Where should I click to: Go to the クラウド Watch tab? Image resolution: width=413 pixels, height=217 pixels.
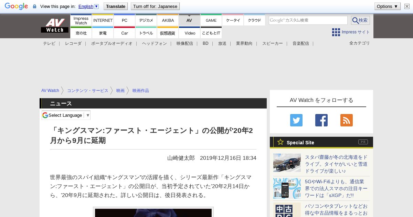(254, 20)
